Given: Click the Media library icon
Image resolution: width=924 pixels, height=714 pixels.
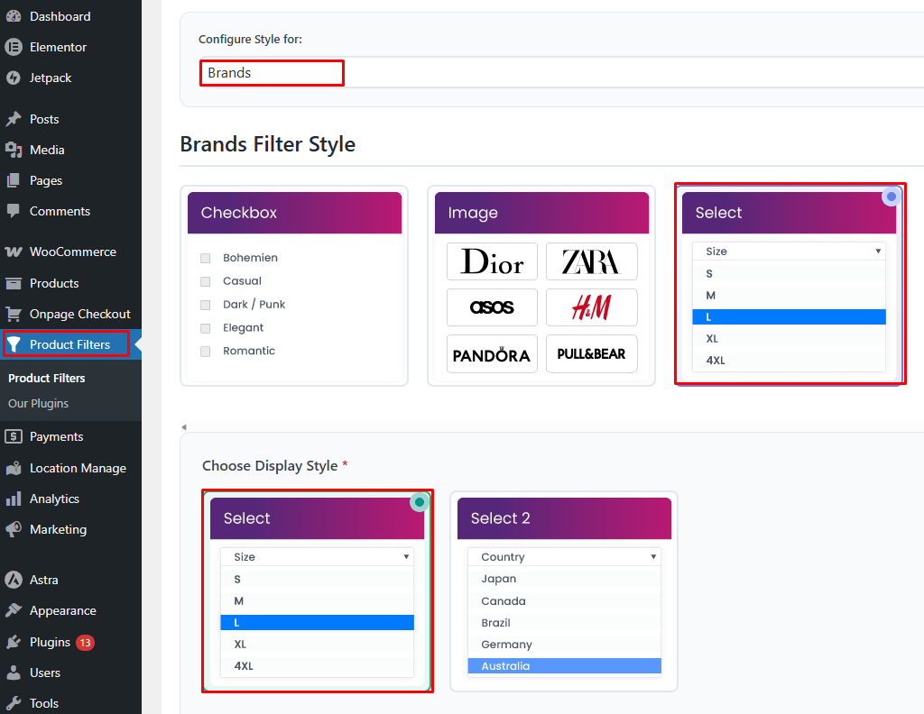Looking at the screenshot, I should point(14,150).
